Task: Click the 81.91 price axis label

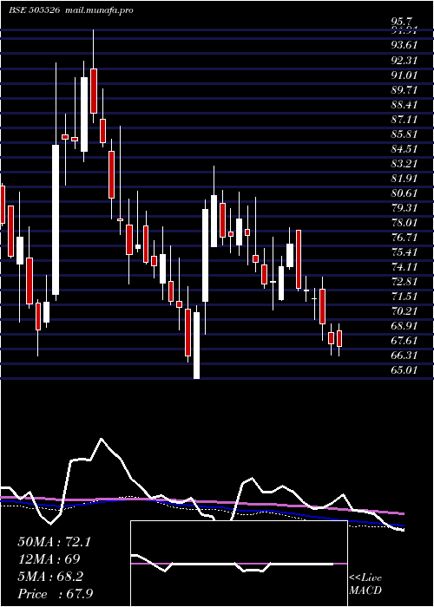Action: click(404, 179)
